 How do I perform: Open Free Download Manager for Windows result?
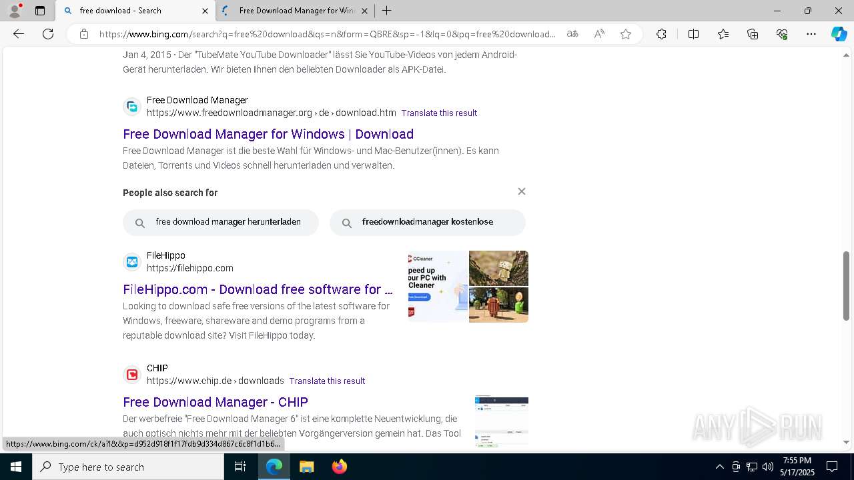tap(268, 134)
